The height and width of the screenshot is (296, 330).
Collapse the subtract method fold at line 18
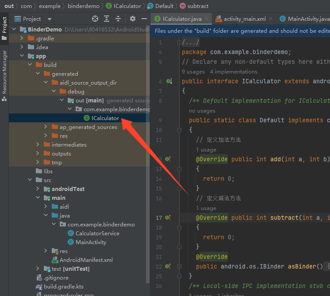(179, 227)
